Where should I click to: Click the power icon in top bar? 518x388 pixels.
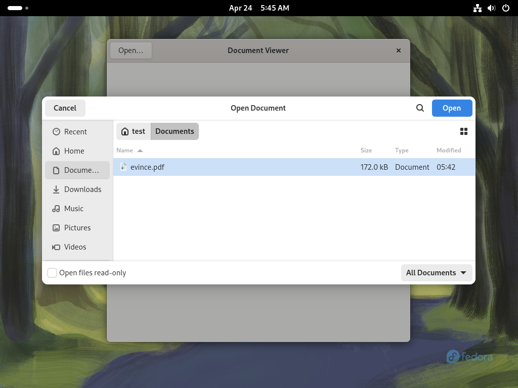(506, 8)
